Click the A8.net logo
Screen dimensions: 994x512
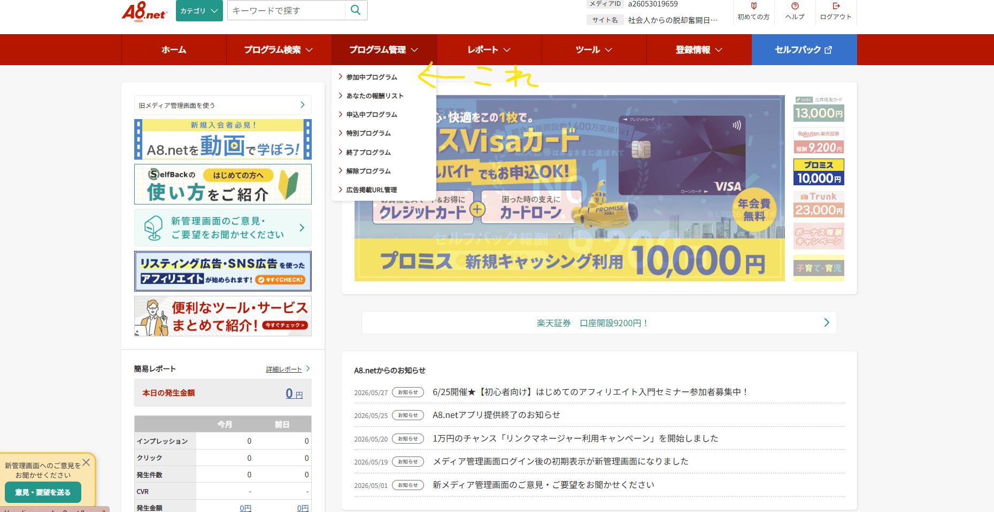click(144, 11)
